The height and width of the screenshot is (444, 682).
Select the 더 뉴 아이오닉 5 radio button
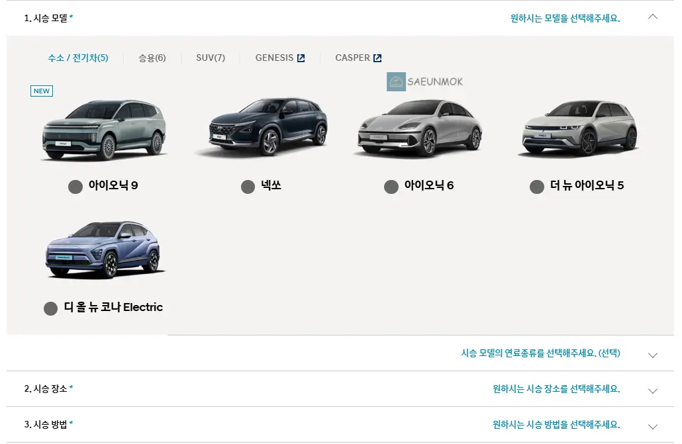point(537,187)
